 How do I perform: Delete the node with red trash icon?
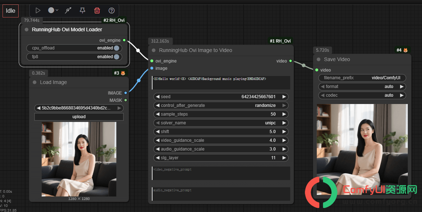coord(97,11)
